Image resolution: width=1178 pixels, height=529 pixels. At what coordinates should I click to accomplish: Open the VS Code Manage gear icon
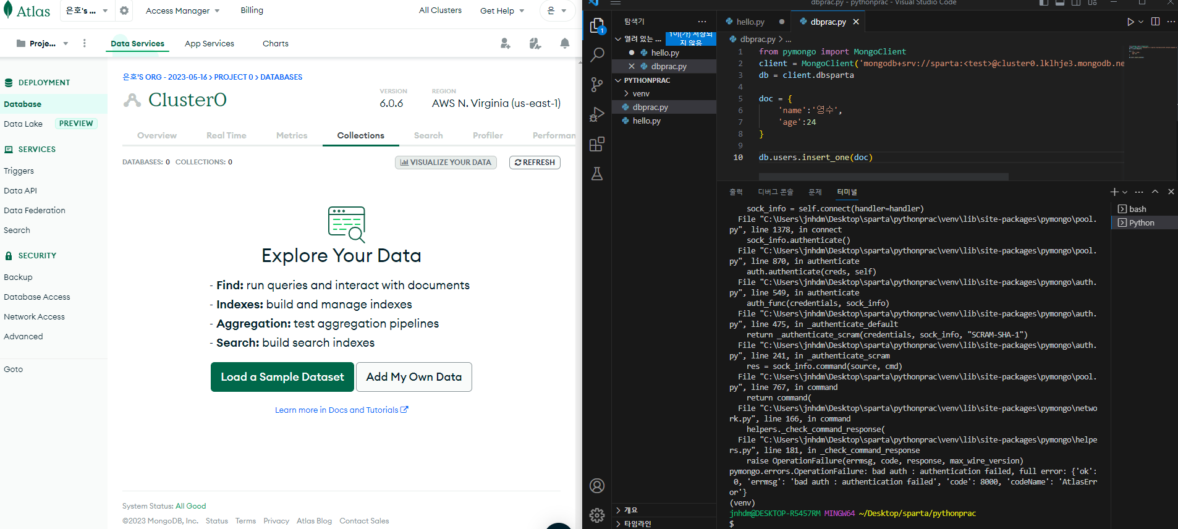[597, 515]
